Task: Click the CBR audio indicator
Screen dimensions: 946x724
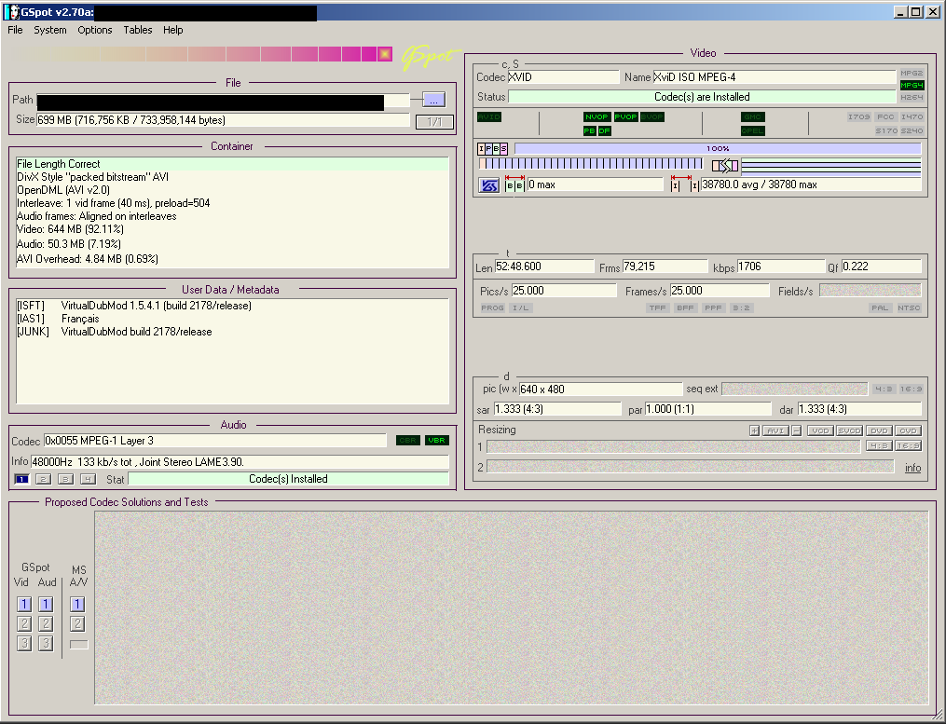Action: pyautogui.click(x=408, y=441)
